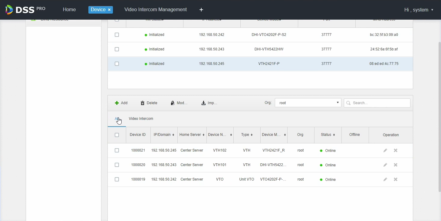This screenshot has height=221, width=441.
Task: Click the DSS Pro logo
Action: [25, 10]
